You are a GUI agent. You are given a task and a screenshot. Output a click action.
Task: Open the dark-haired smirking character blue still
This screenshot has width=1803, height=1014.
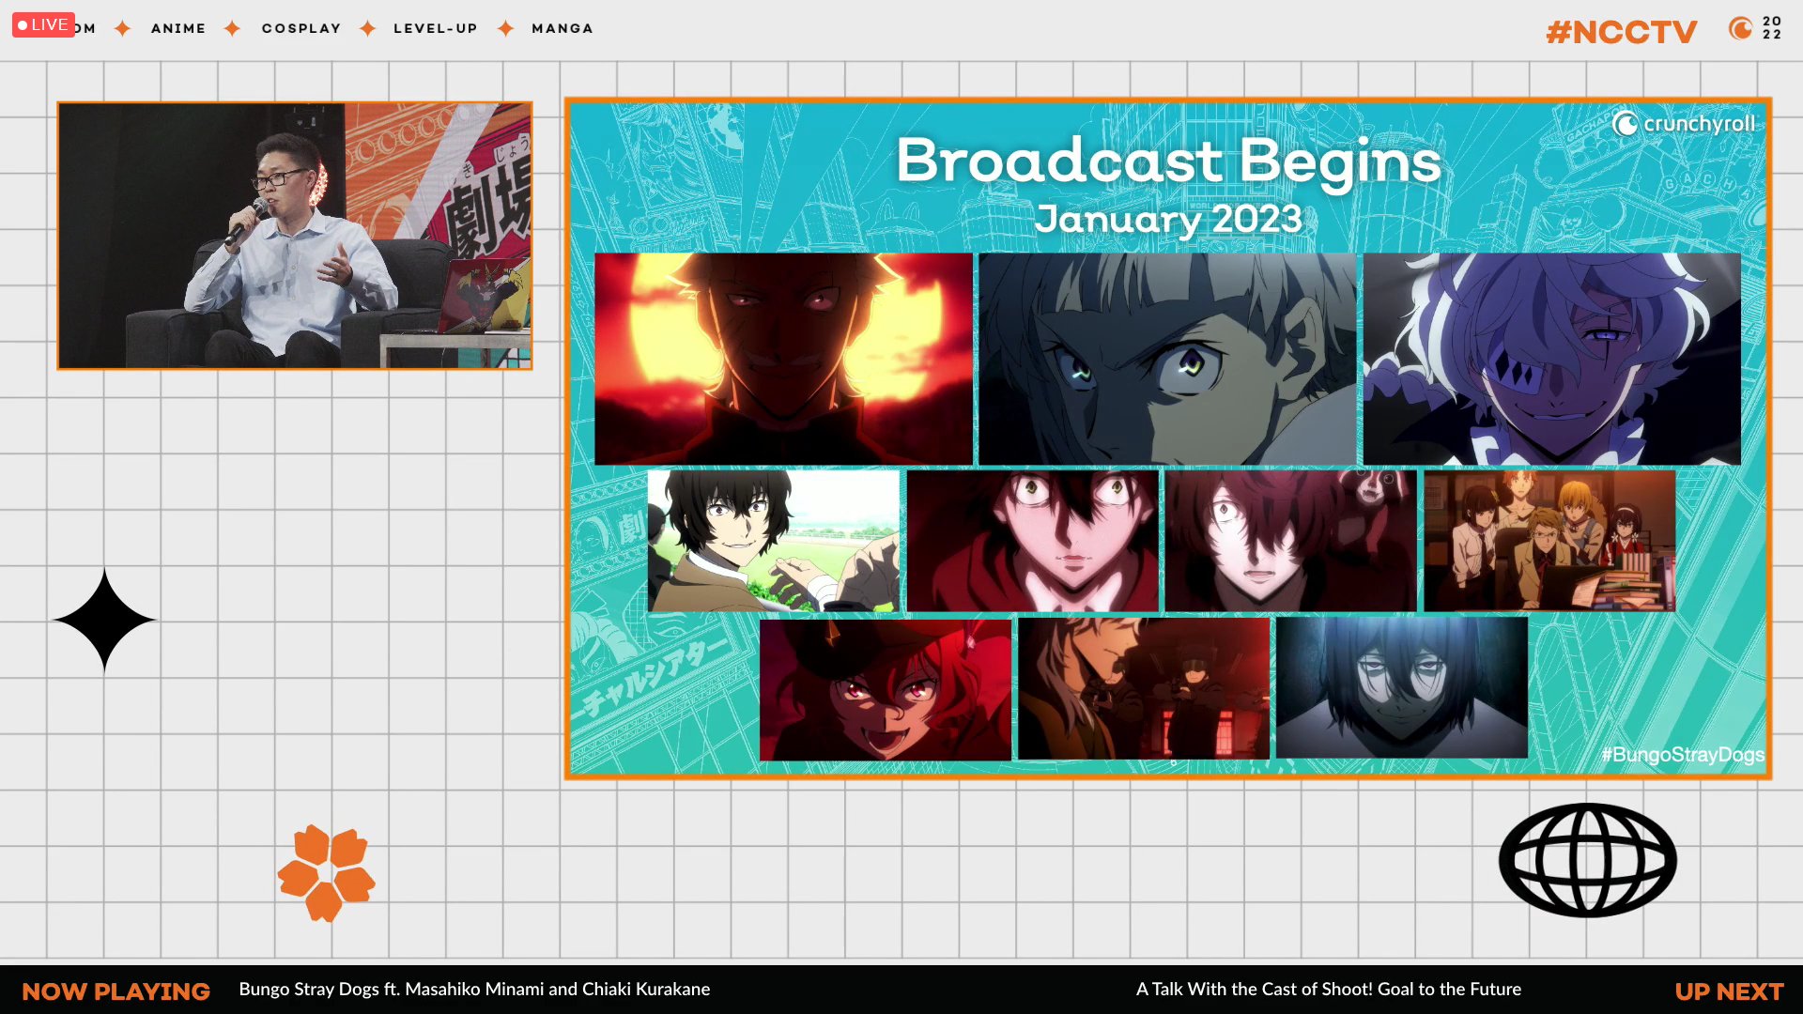[1402, 688]
